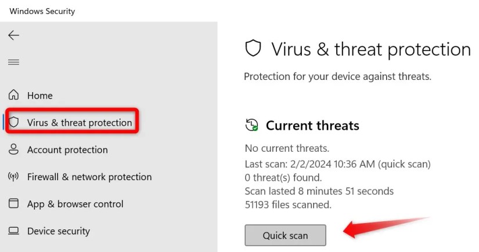Screen dimensions: 479x252
Task: Go to the Home section
Action: [39, 96]
